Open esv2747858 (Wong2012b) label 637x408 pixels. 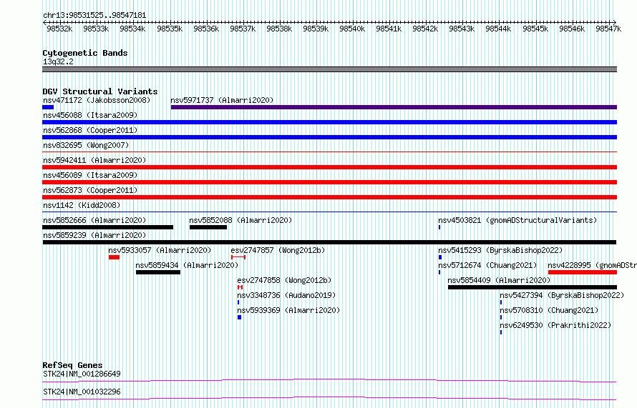pyautogui.click(x=284, y=280)
